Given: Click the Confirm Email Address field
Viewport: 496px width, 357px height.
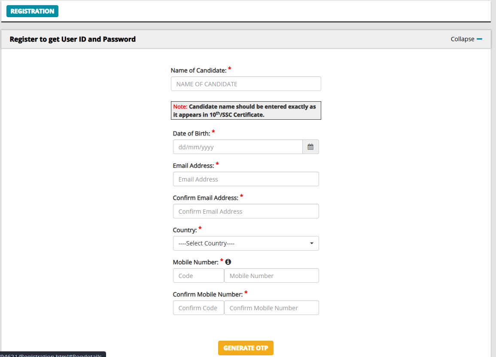Looking at the screenshot, I should click(x=246, y=212).
